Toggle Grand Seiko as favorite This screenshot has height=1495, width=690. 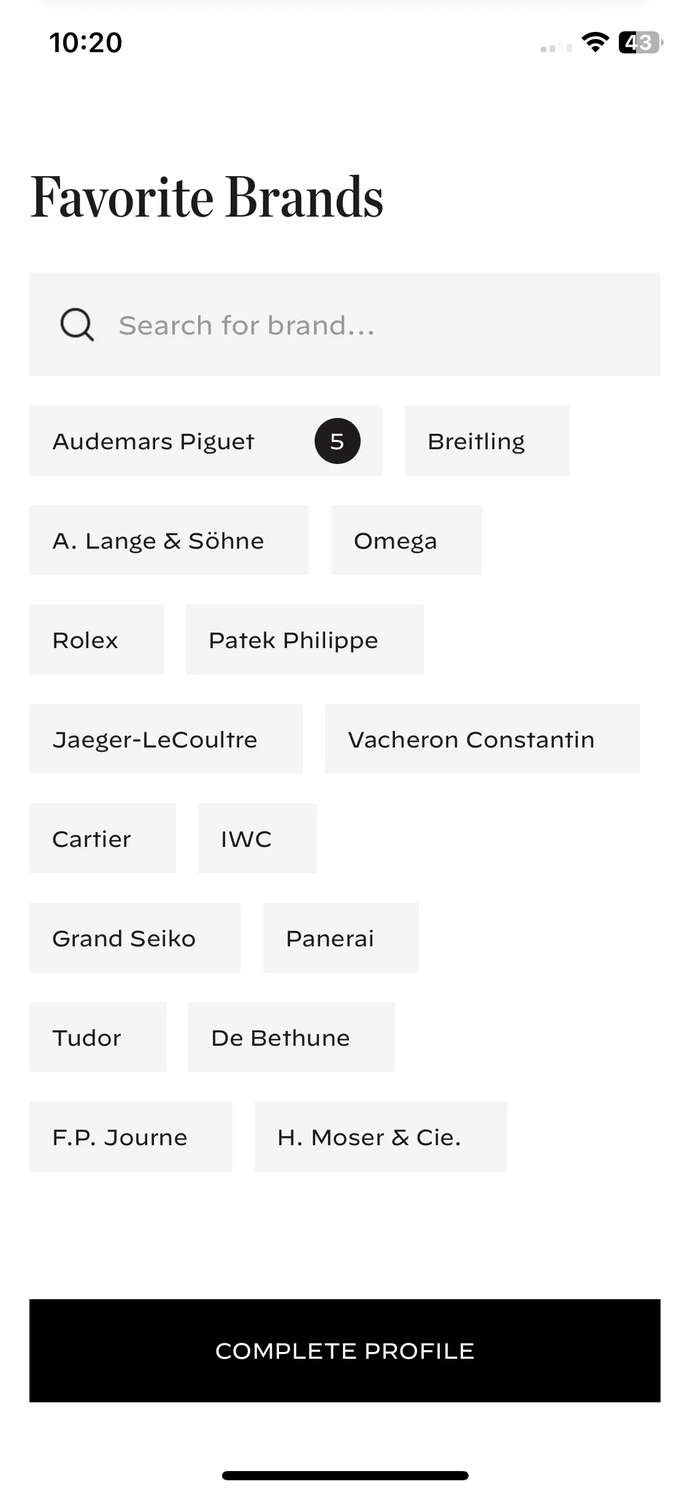click(x=135, y=938)
